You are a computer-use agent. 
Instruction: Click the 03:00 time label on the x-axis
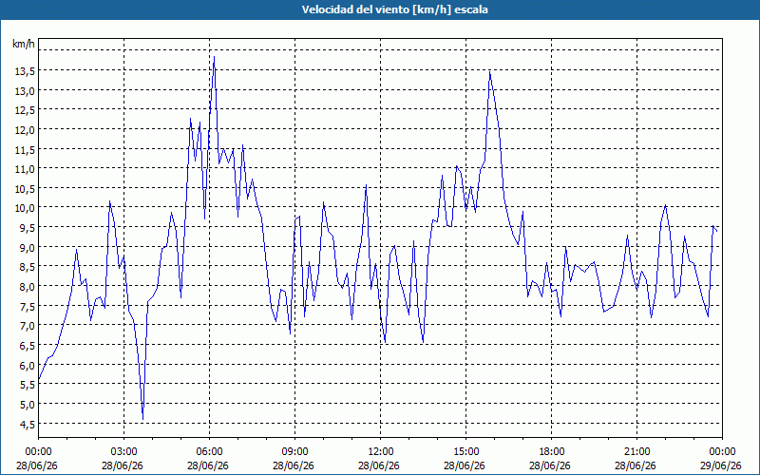(123, 452)
